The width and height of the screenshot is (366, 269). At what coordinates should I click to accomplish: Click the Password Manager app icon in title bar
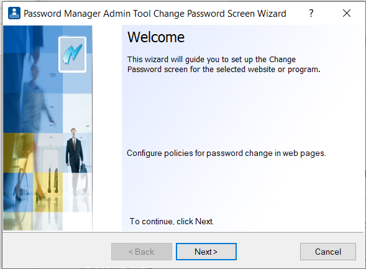[x=14, y=13]
